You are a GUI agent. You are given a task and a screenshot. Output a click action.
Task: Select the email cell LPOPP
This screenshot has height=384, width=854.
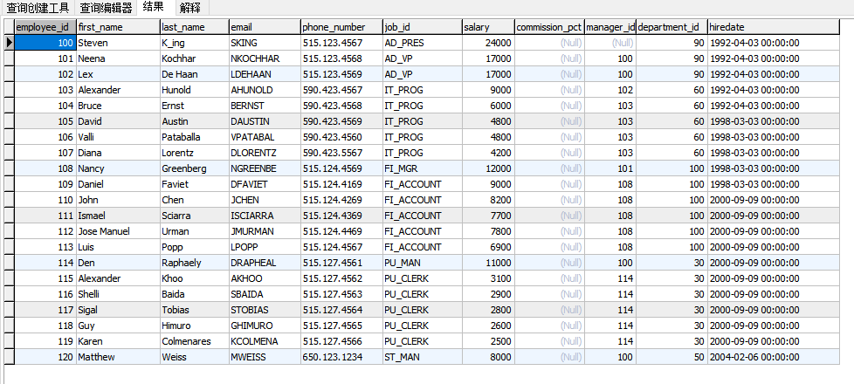point(265,247)
